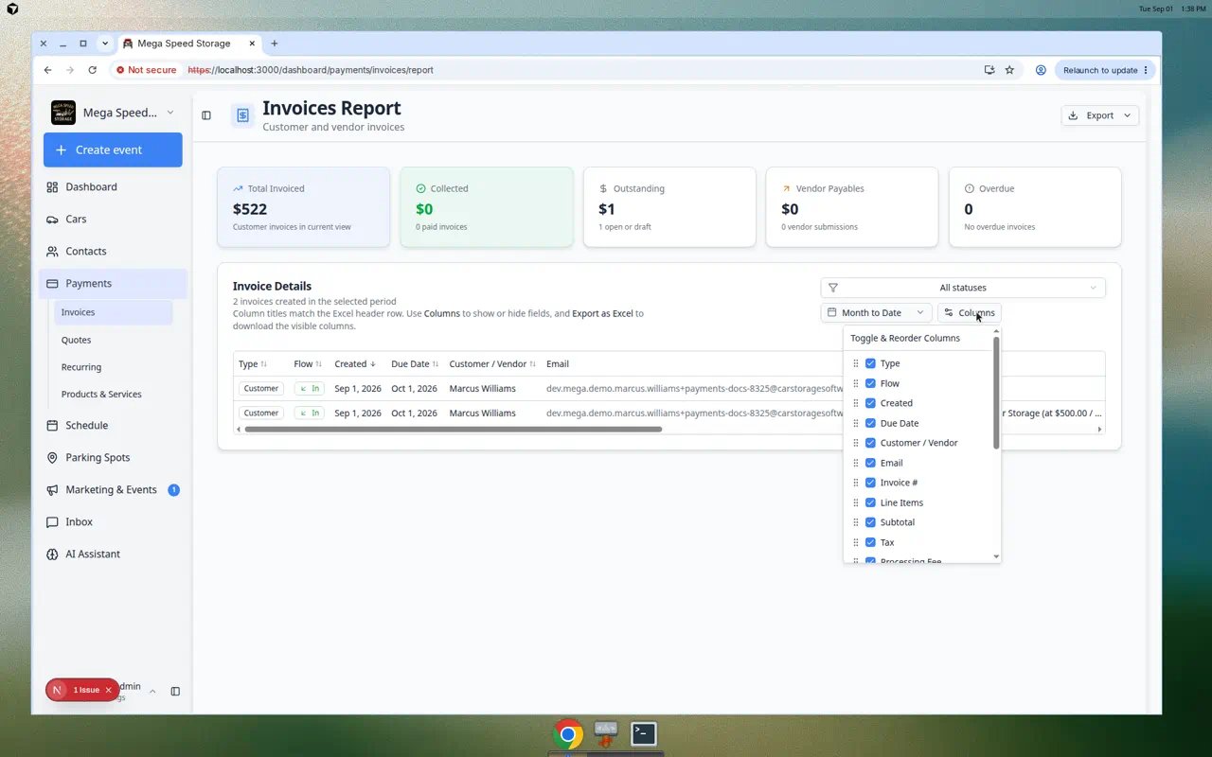Click the Contacts people icon
The width and height of the screenshot is (1212, 757).
click(x=52, y=252)
